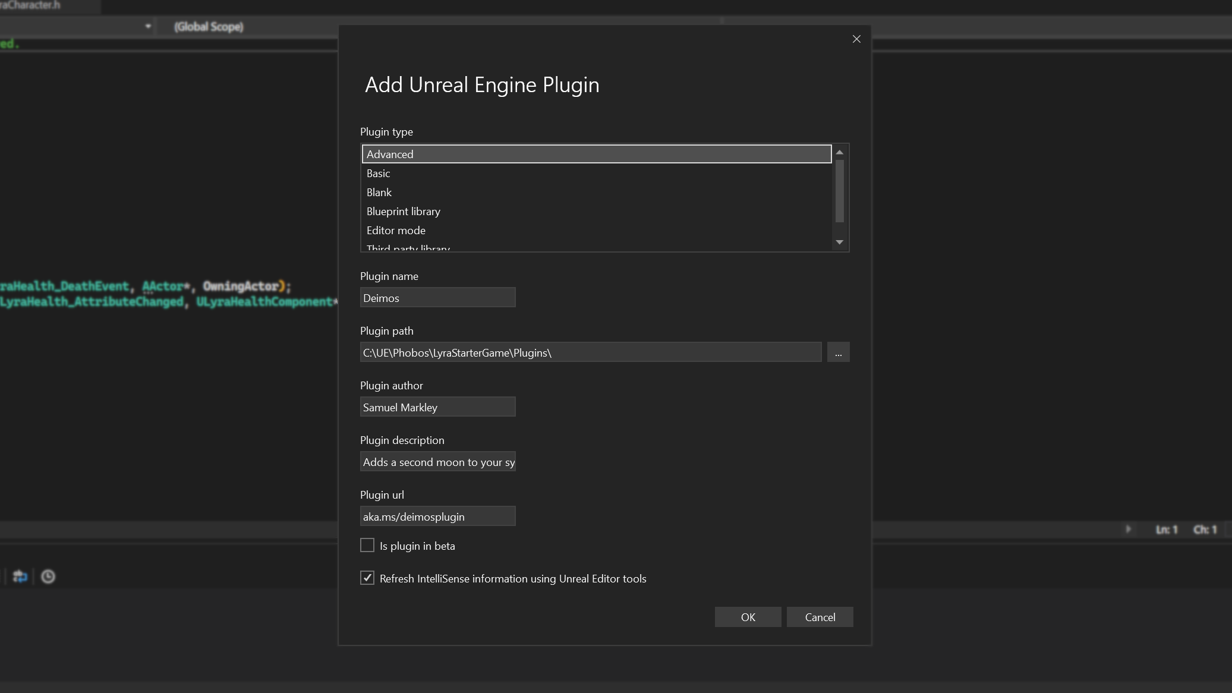Toggle Refresh IntelliSense information checkbox
Viewport: 1232px width, 693px height.
pyautogui.click(x=367, y=578)
